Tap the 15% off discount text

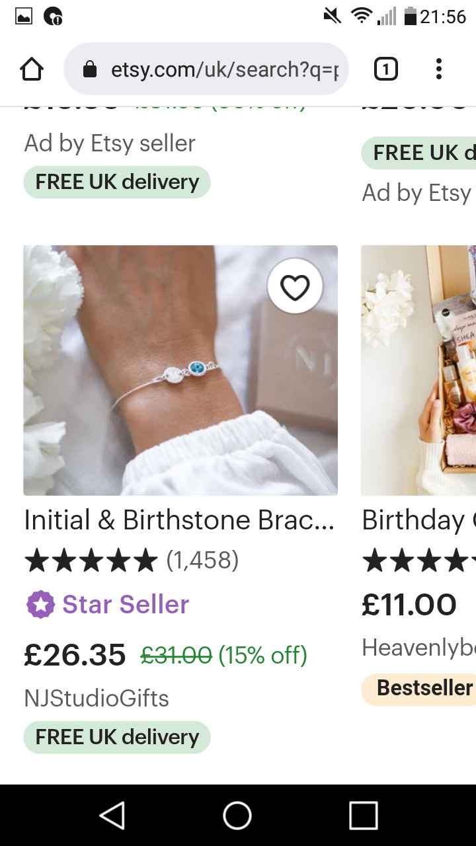point(261,655)
